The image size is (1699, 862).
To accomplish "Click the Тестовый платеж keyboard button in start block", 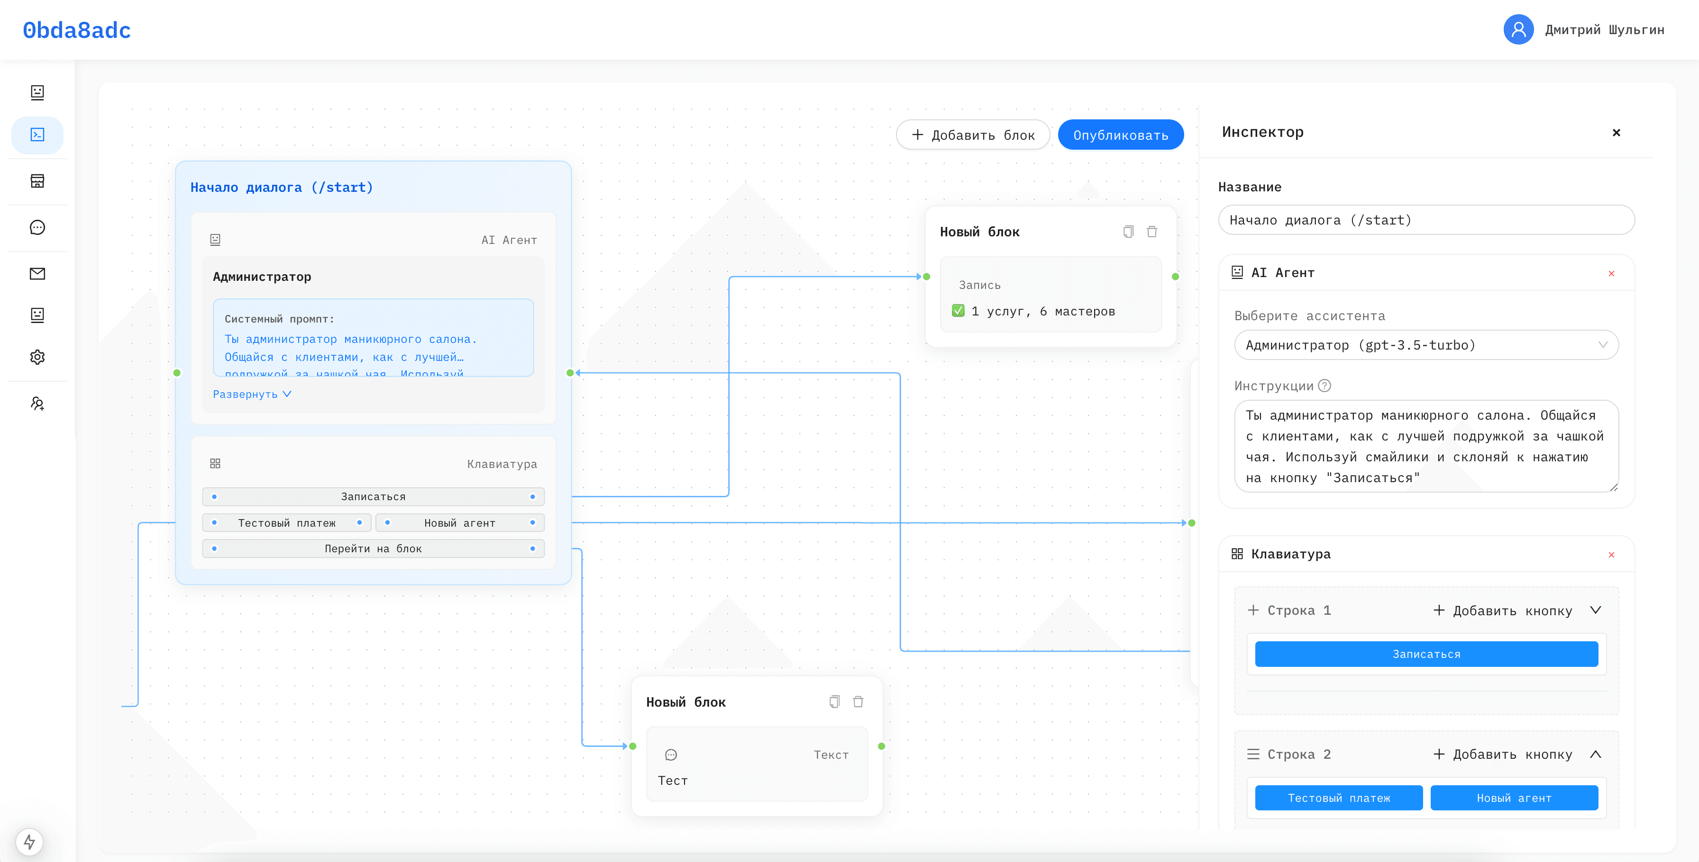I will [287, 522].
